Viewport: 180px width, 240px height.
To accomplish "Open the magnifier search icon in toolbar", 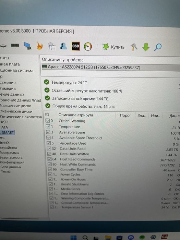I will click(x=158, y=47).
